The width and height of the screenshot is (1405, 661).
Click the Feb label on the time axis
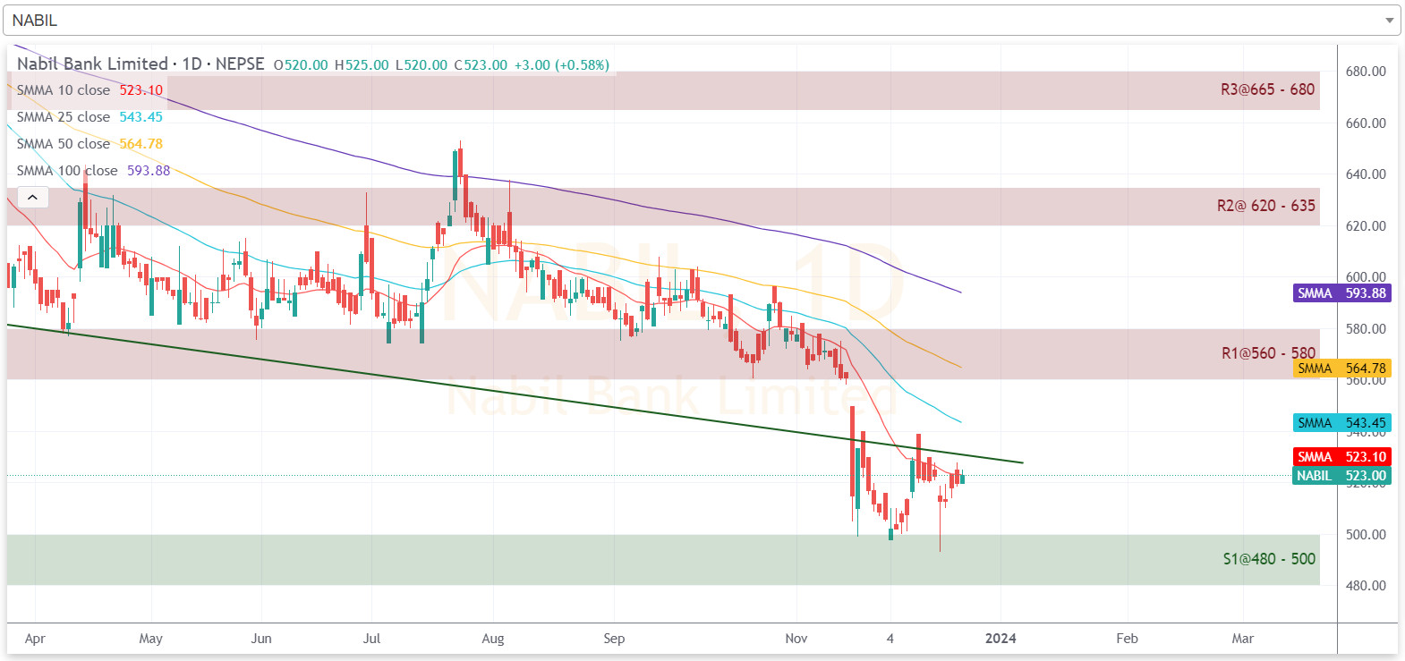pyautogui.click(x=1128, y=639)
